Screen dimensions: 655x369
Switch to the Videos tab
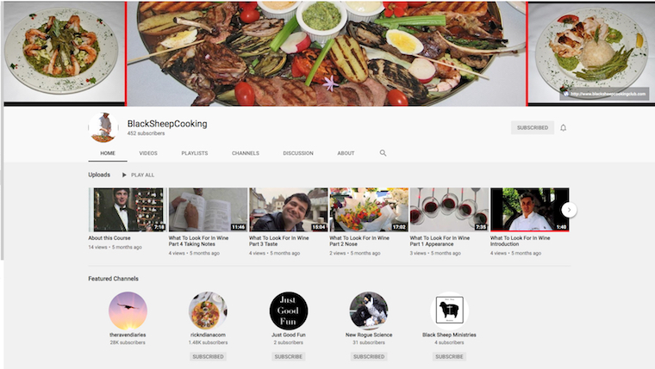tap(148, 153)
